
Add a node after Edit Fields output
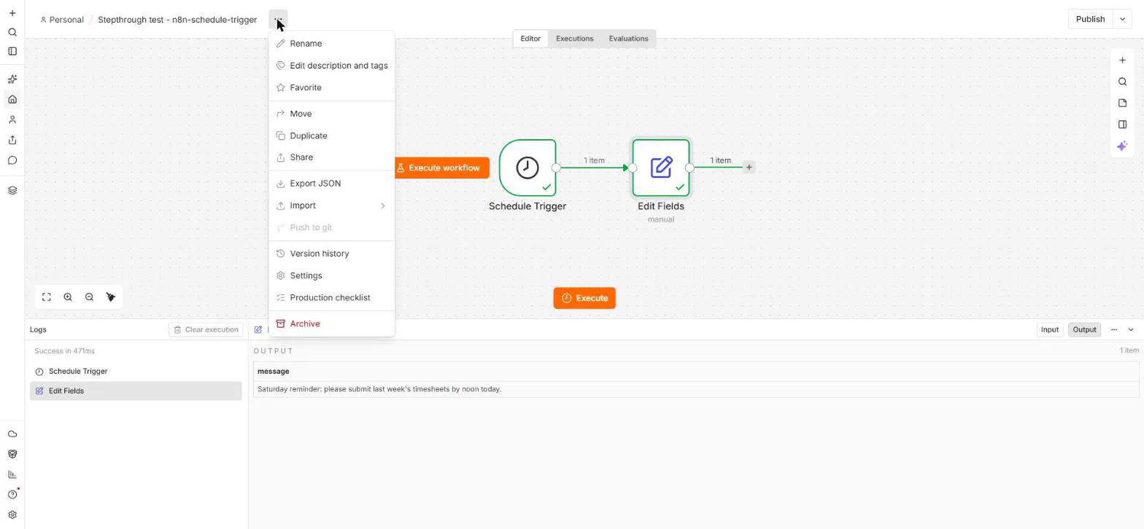(x=749, y=168)
